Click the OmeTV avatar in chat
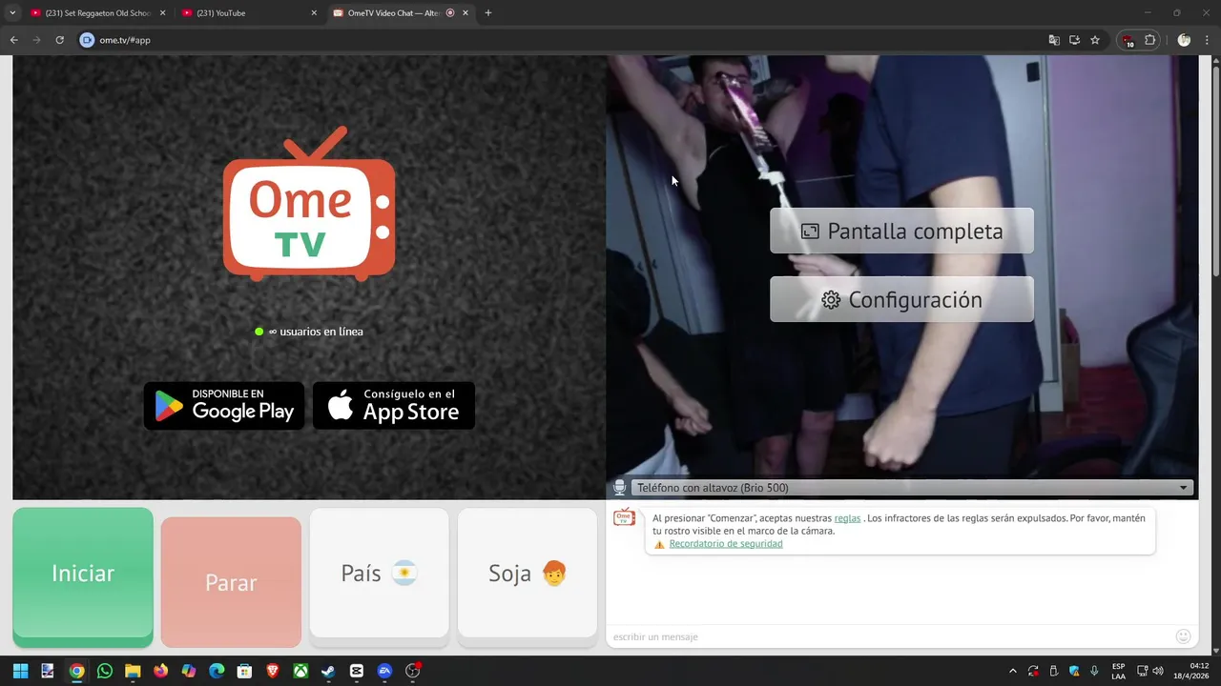The width and height of the screenshot is (1221, 686). 624,518
